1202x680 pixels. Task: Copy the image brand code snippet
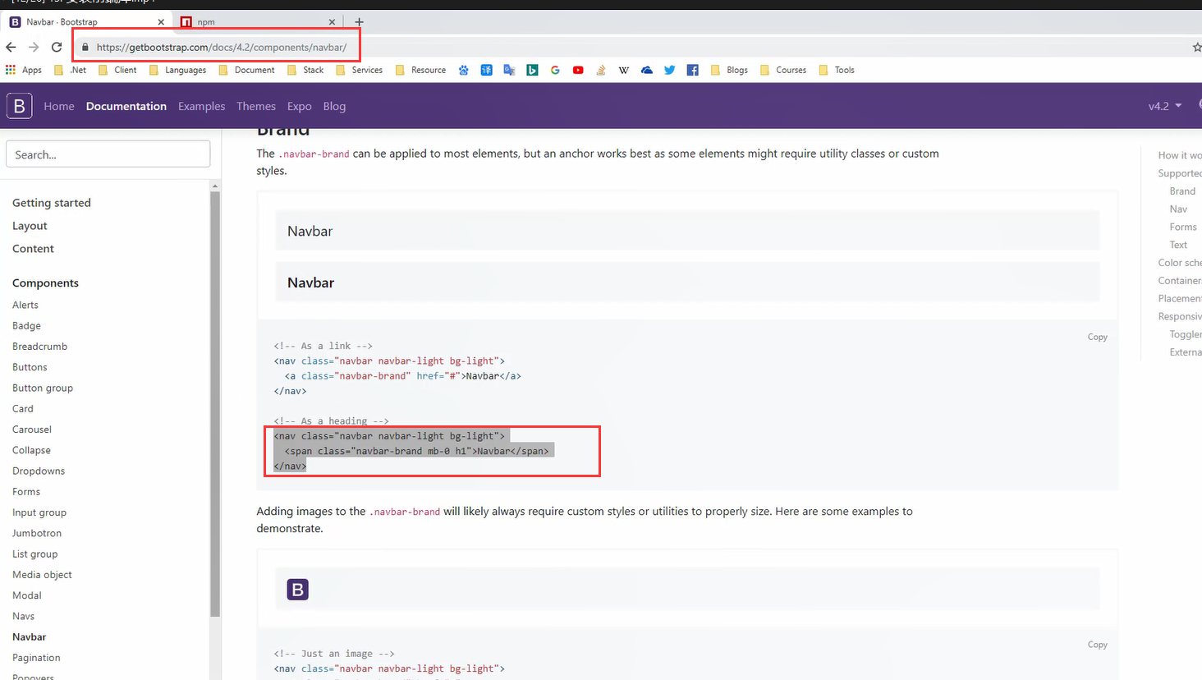click(x=1098, y=645)
